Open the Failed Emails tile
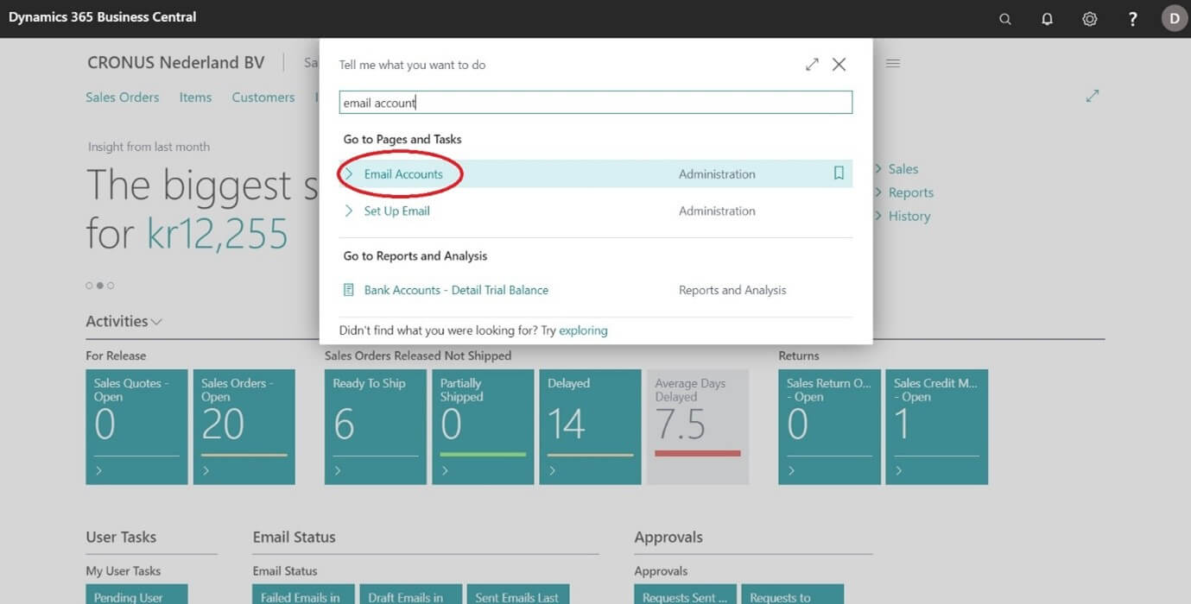The height and width of the screenshot is (604, 1191). click(x=304, y=594)
